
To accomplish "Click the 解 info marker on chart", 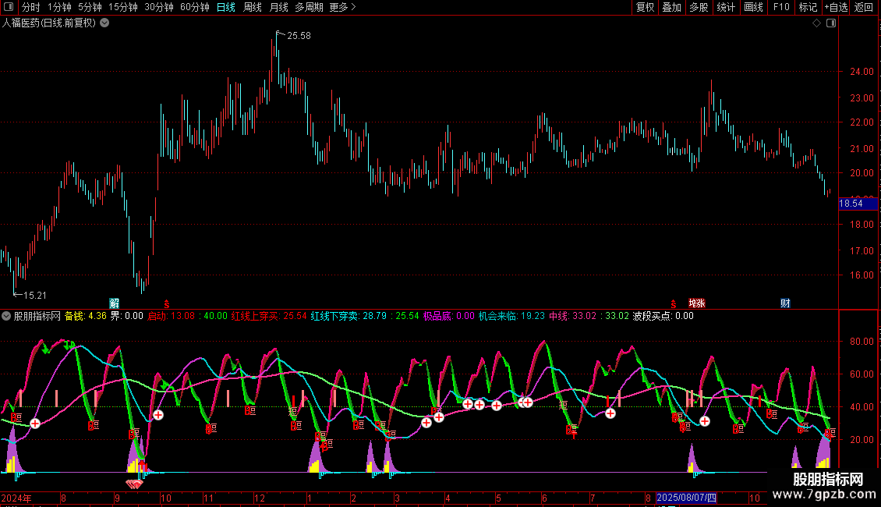I will point(115,303).
